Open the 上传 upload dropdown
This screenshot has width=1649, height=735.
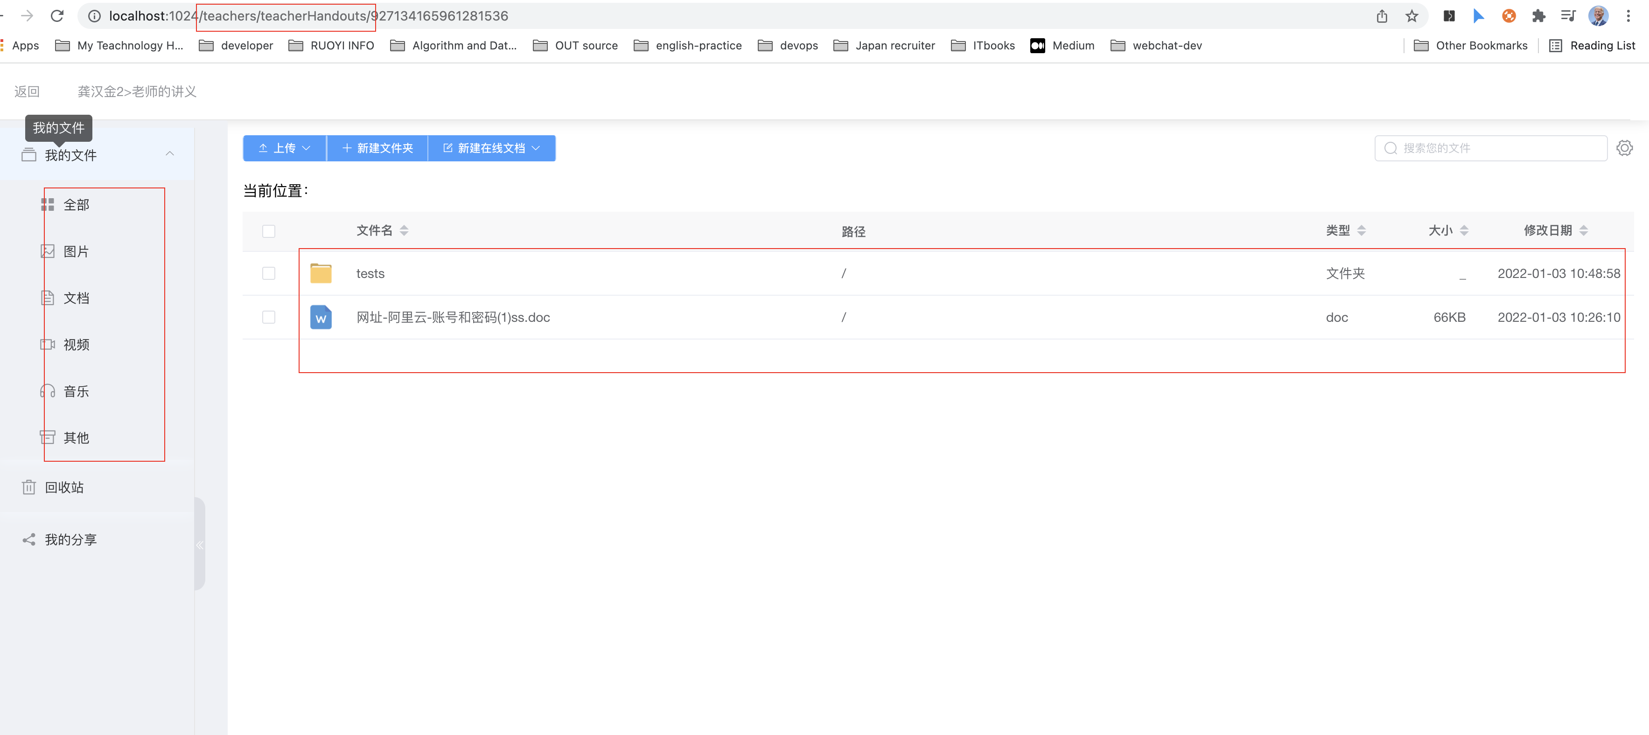coord(285,148)
